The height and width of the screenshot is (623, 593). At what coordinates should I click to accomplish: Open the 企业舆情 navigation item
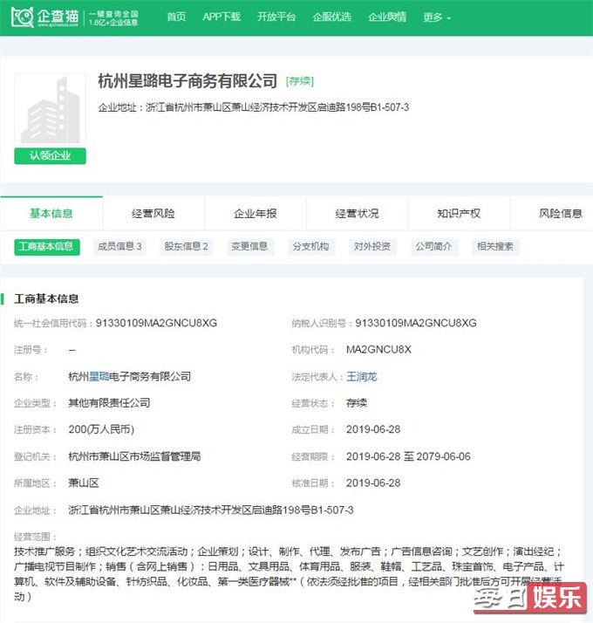pyautogui.click(x=387, y=17)
